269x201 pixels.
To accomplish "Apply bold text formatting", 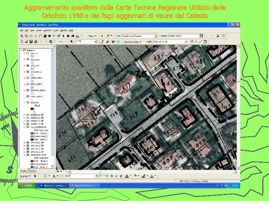I will [112, 176].
